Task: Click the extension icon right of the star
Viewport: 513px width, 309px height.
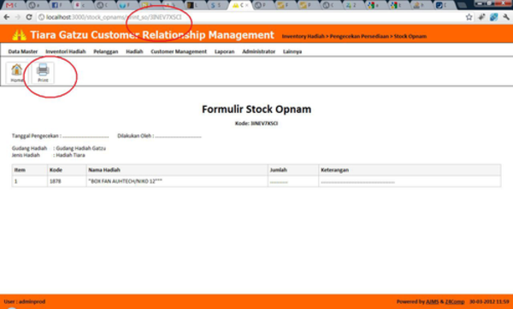Action: [x=481, y=17]
